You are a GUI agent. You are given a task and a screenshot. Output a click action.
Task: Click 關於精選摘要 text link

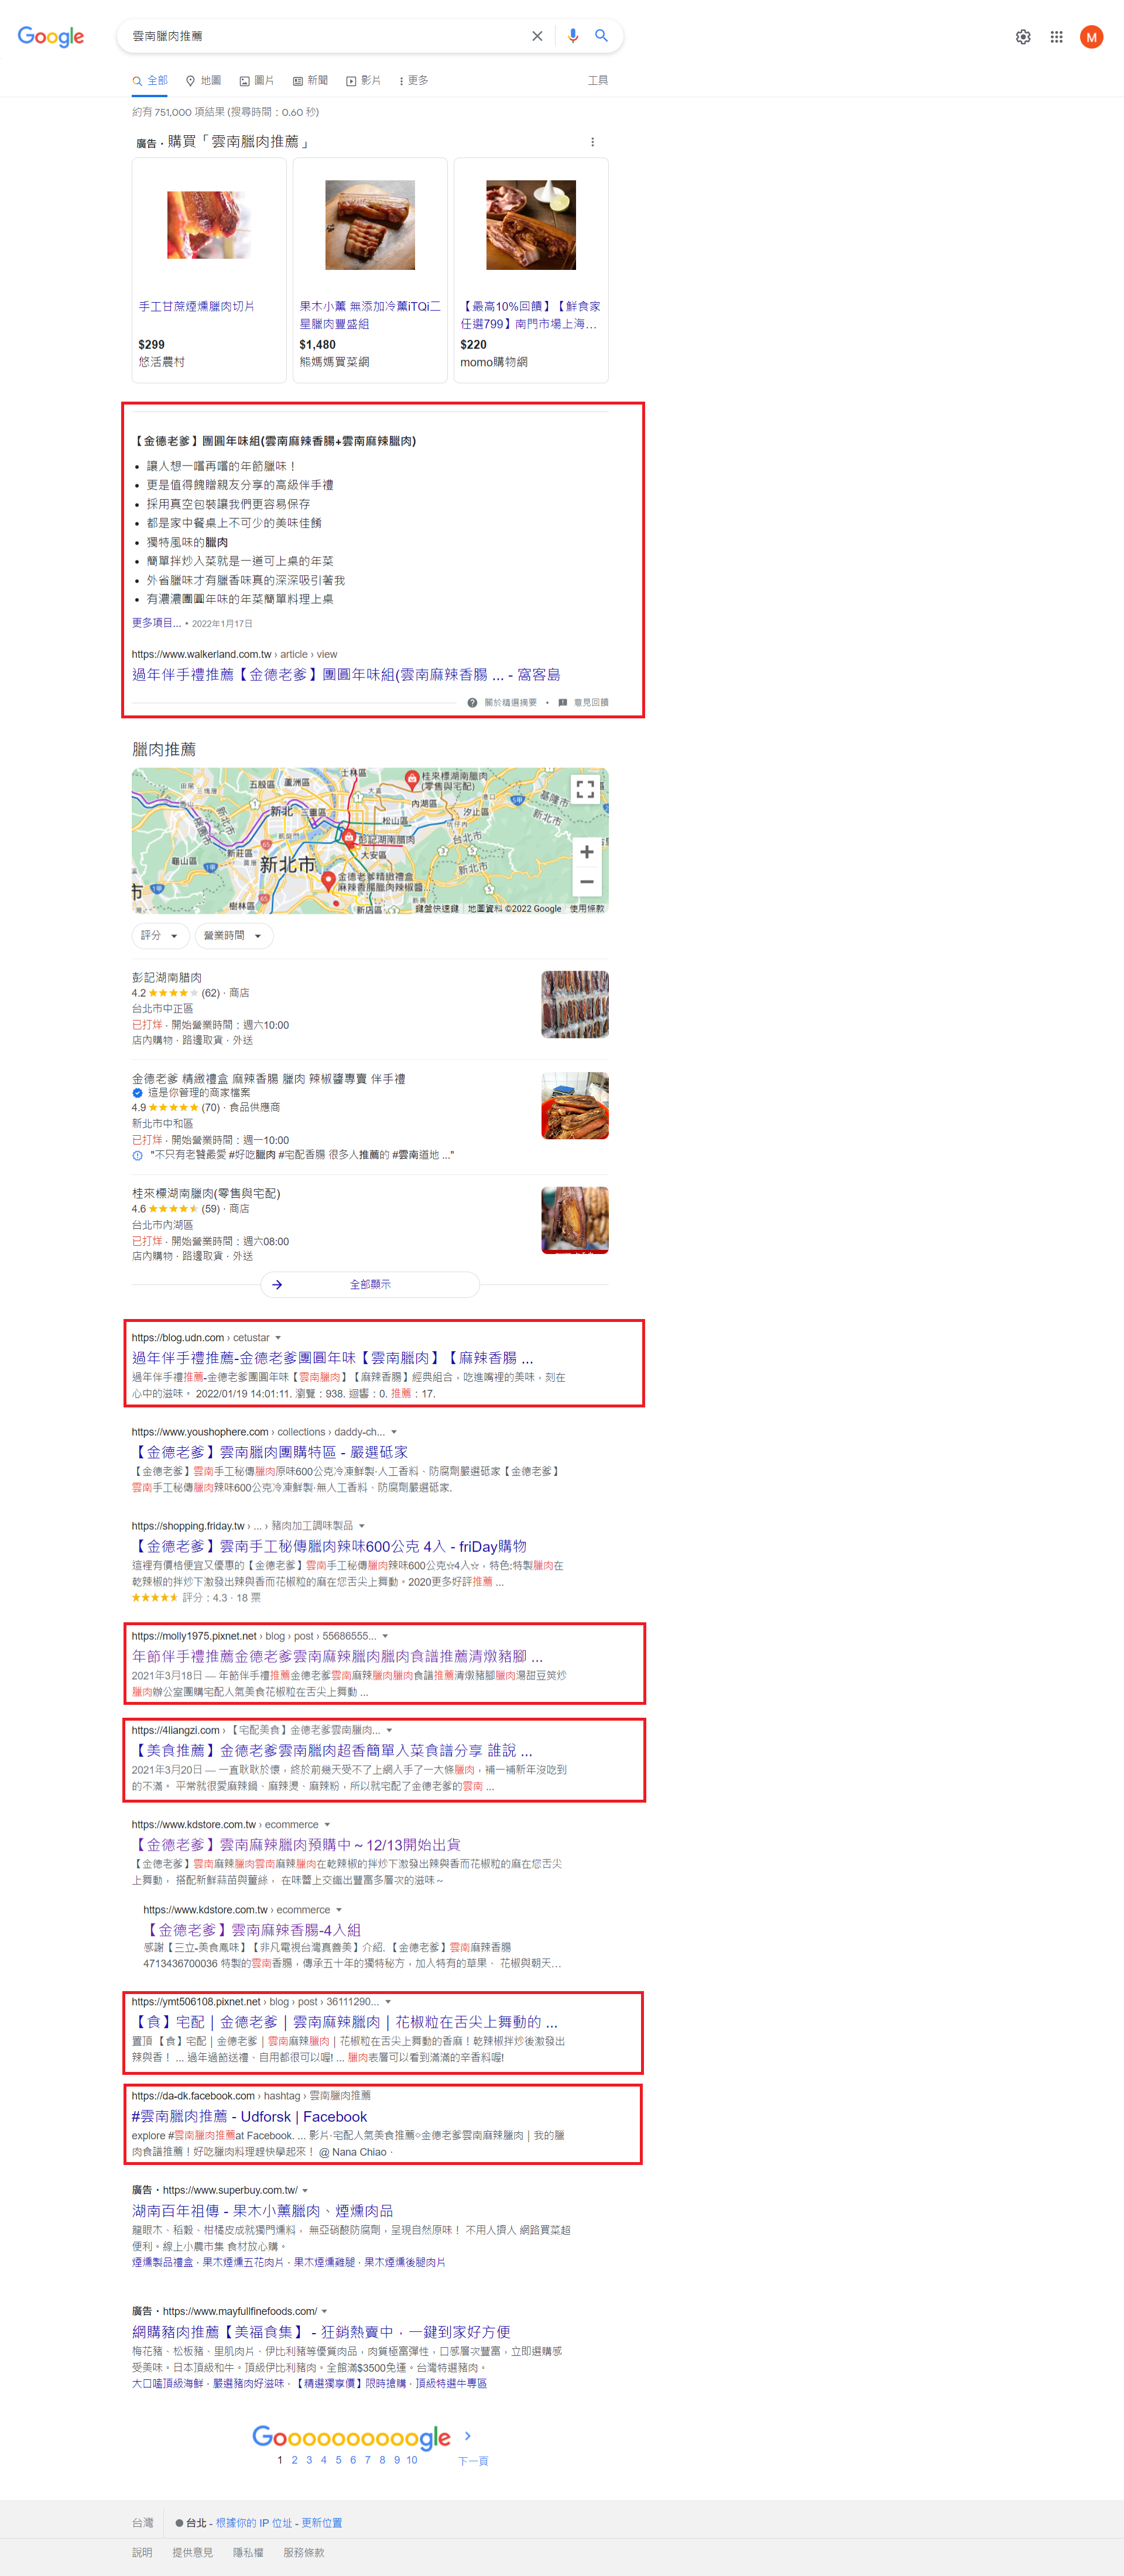[511, 702]
